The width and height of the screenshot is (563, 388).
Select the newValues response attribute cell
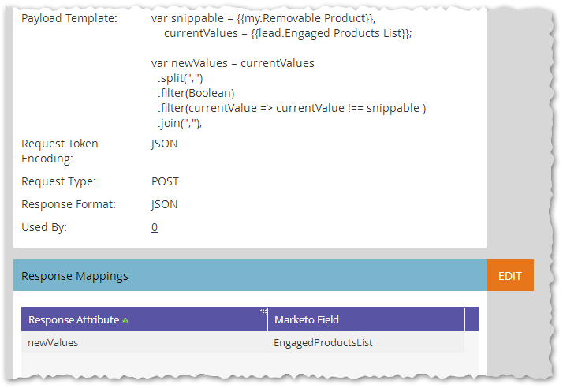(x=144, y=342)
